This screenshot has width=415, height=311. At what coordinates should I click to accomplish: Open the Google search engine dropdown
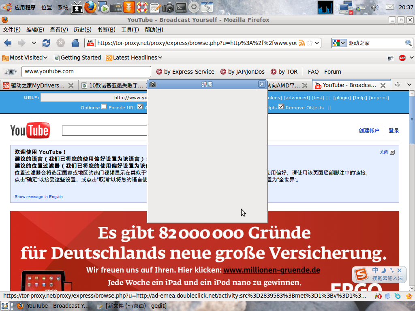click(x=343, y=43)
